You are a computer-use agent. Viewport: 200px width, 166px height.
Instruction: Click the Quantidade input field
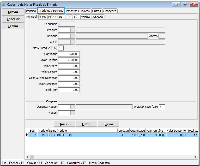(x=69, y=54)
